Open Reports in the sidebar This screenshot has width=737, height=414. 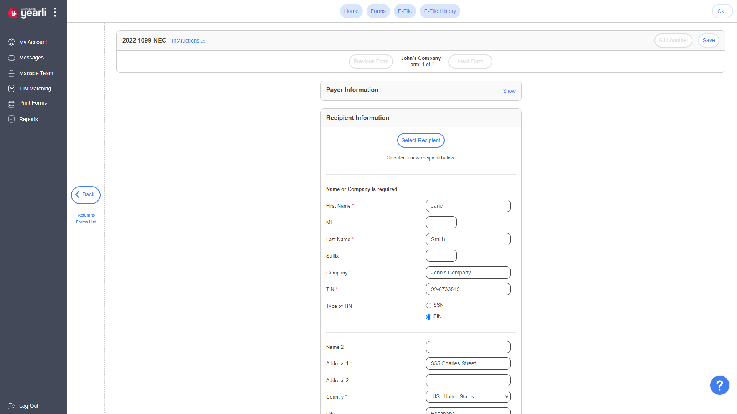(x=28, y=119)
